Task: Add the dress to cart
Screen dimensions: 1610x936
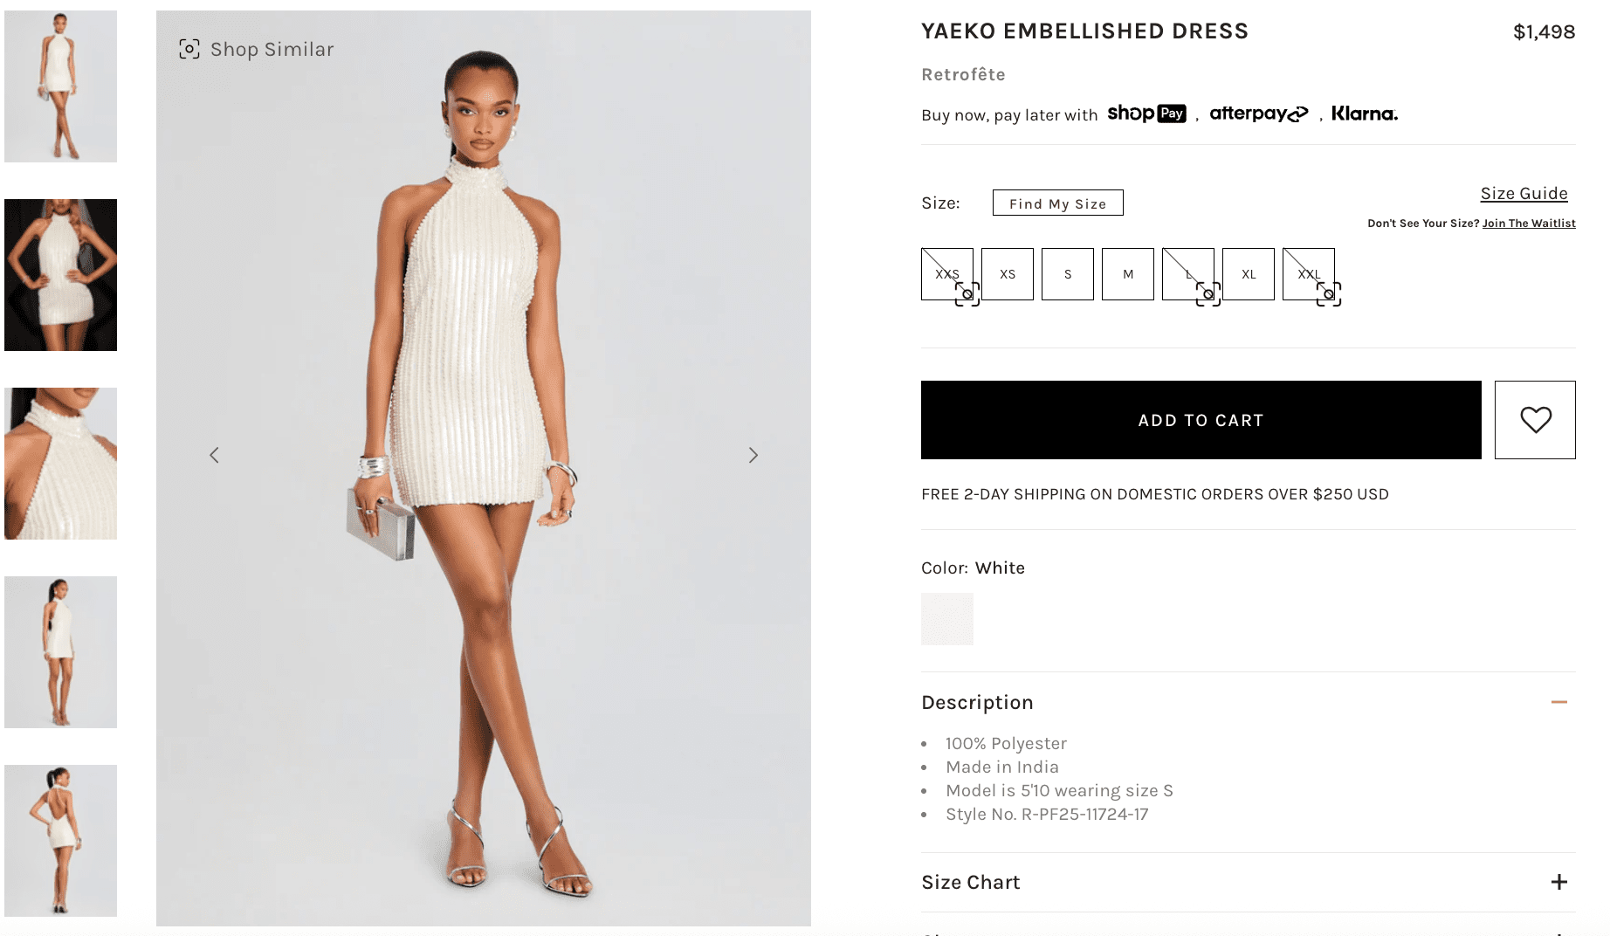Action: [1201, 420]
